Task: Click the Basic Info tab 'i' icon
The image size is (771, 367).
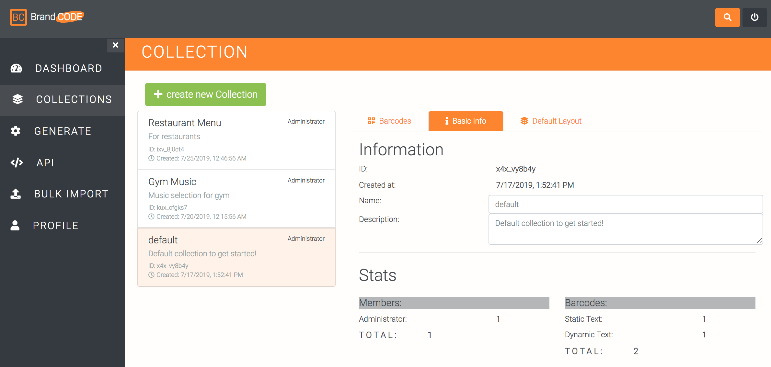Action: click(x=447, y=121)
